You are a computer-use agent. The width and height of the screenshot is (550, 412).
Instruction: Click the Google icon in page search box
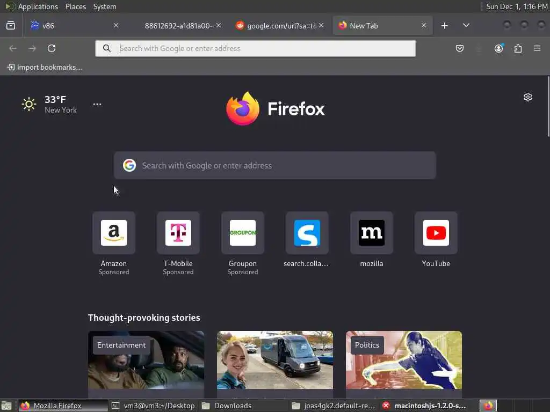[x=129, y=165]
